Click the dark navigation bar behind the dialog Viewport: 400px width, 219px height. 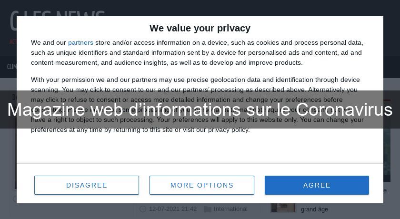coord(390,67)
